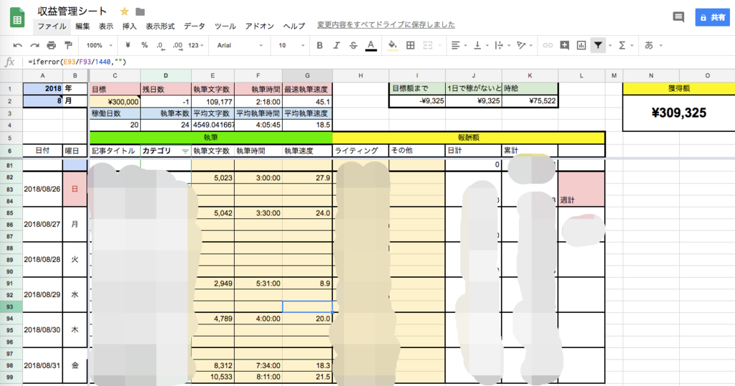
Task: Open the データ menu
Action: coord(195,27)
